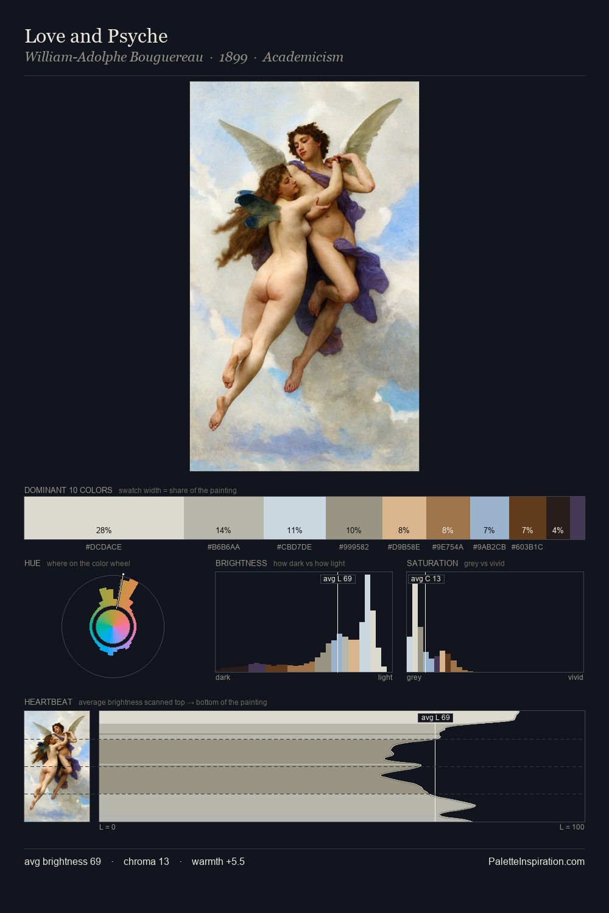Click the hex code #DCDACE text
Viewport: 609px width, 913px height.
104,547
